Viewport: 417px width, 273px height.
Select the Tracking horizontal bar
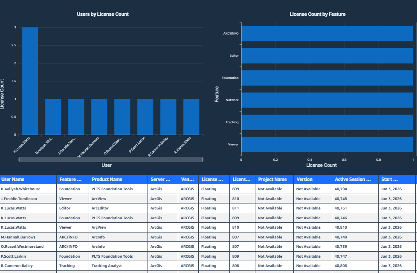[327, 122]
